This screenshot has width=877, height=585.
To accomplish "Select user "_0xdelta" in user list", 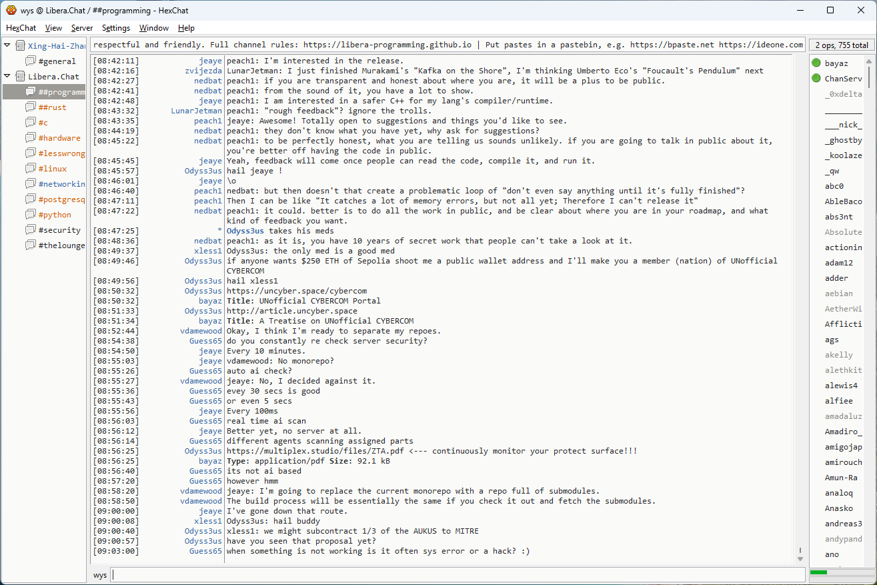I will pyautogui.click(x=844, y=94).
